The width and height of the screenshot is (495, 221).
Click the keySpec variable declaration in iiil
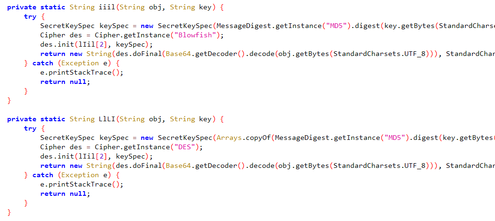click(114, 26)
